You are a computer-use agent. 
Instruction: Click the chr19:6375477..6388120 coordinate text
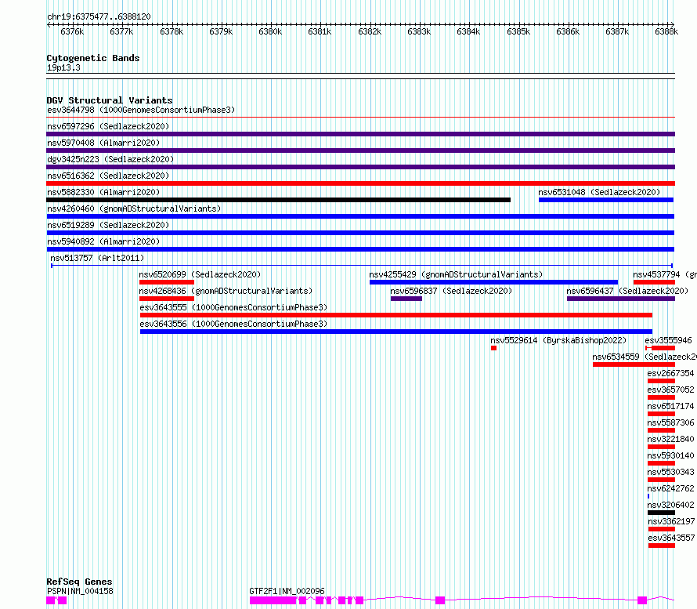click(x=99, y=16)
